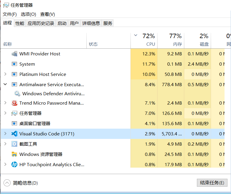The width and height of the screenshot is (231, 194).
Task: Click the 1.9% CPU value cell
Action: click(x=144, y=144)
